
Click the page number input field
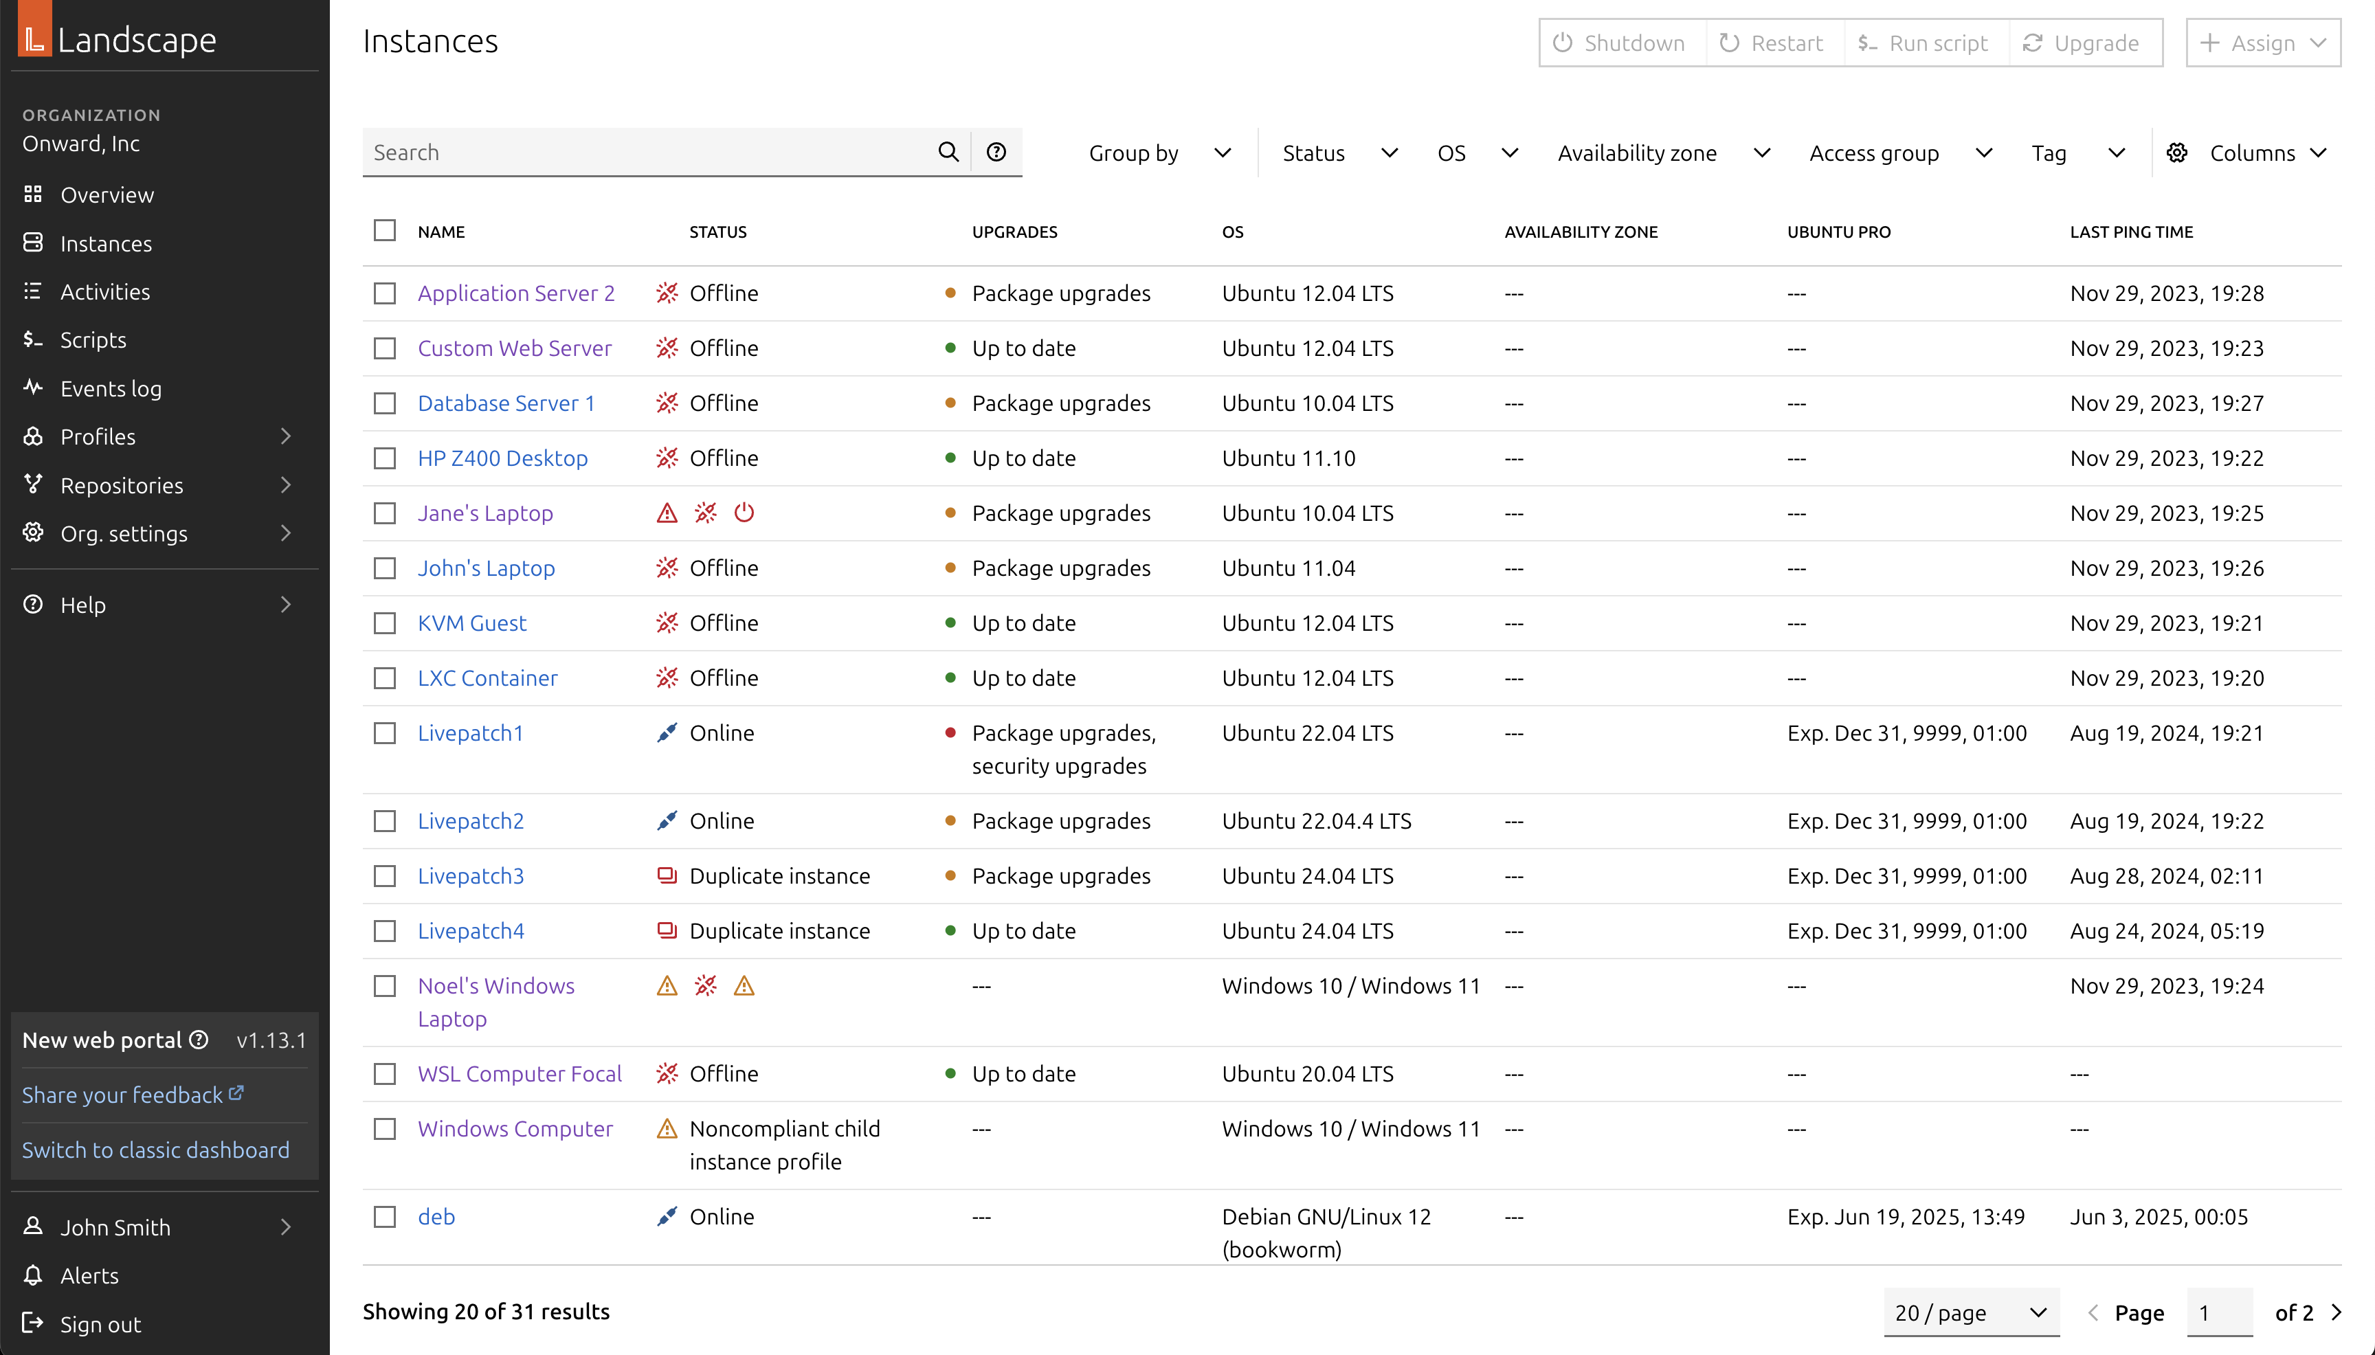point(2218,1312)
